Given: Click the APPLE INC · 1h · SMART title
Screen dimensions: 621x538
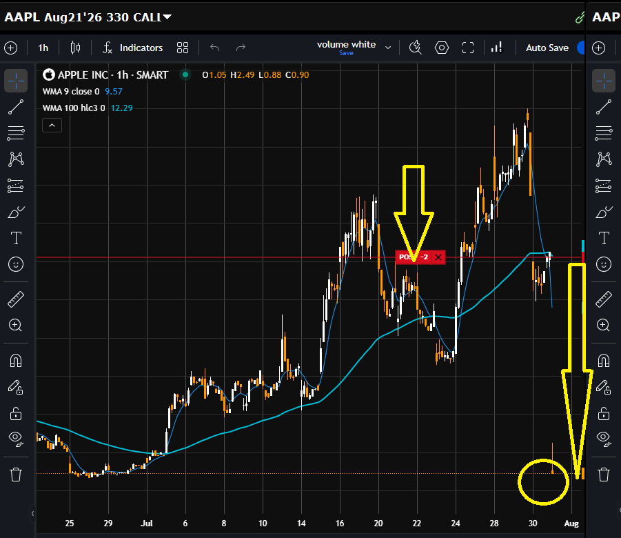Looking at the screenshot, I should 113,75.
